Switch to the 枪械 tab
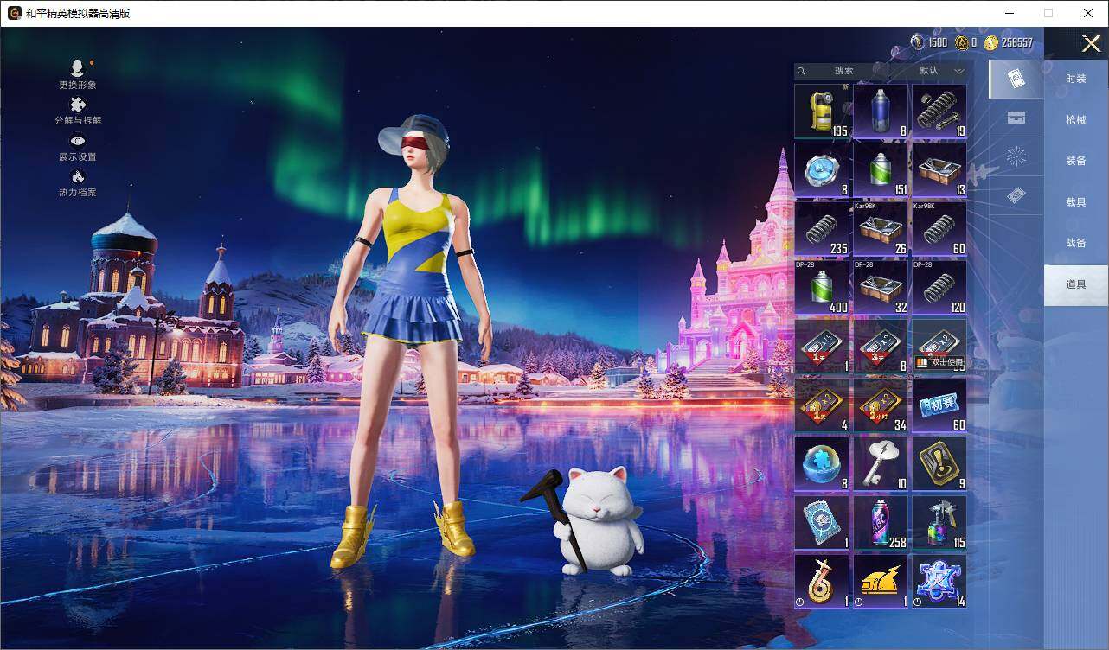This screenshot has height=650, width=1109. (x=1076, y=120)
